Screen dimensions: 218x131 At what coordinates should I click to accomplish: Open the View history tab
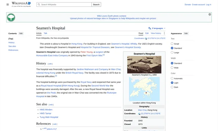(x=156, y=33)
